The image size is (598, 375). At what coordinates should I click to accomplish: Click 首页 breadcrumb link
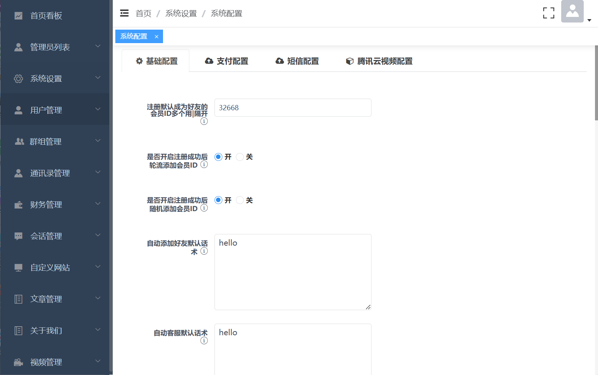(x=143, y=13)
